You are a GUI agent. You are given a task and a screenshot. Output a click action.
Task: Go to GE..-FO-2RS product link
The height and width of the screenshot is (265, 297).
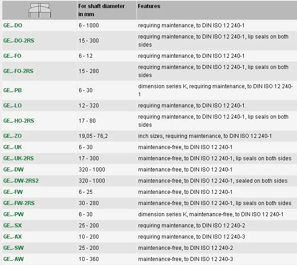coord(18,71)
